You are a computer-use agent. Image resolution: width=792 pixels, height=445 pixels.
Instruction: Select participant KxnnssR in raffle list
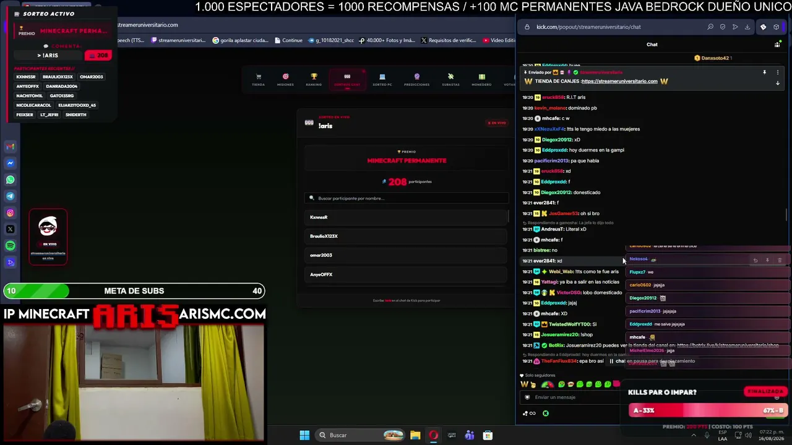pos(407,217)
